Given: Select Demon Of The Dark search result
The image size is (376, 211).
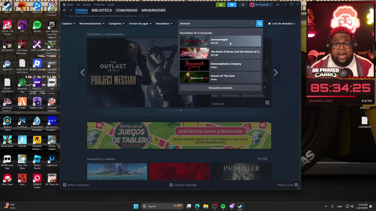Looking at the screenshot, I should [x=220, y=77].
